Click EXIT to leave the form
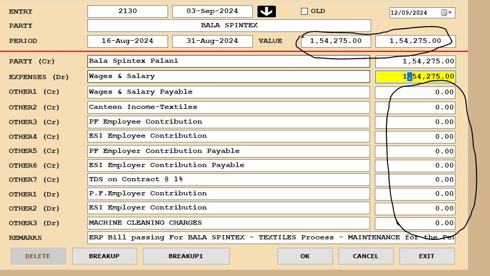Screen dimensions: 490x276 pyautogui.click(x=427, y=256)
